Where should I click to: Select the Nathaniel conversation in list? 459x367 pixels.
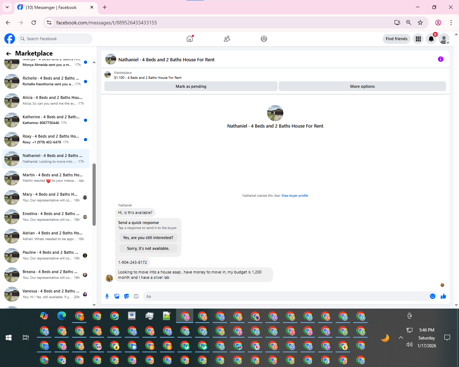(46, 159)
